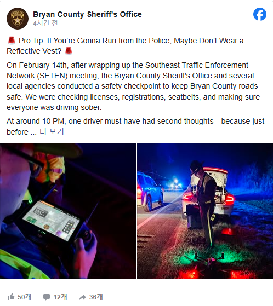Click the tablet map display in left photo
Viewport: 273px width, 306px height.
[52, 221]
